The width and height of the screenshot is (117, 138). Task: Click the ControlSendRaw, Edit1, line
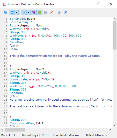coord(27,123)
